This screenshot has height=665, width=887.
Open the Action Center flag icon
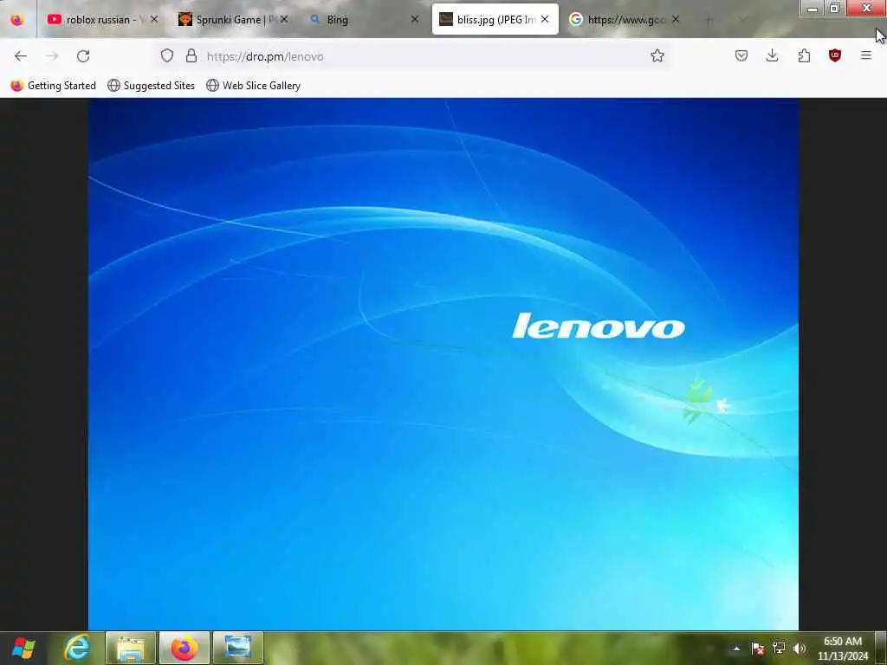(758, 649)
